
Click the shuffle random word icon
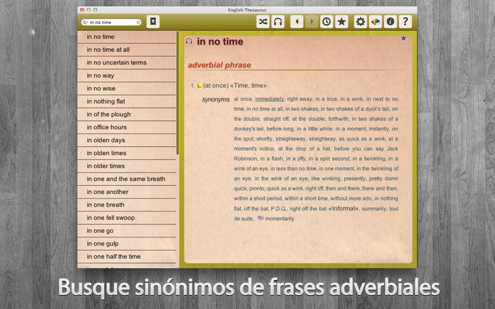262,22
